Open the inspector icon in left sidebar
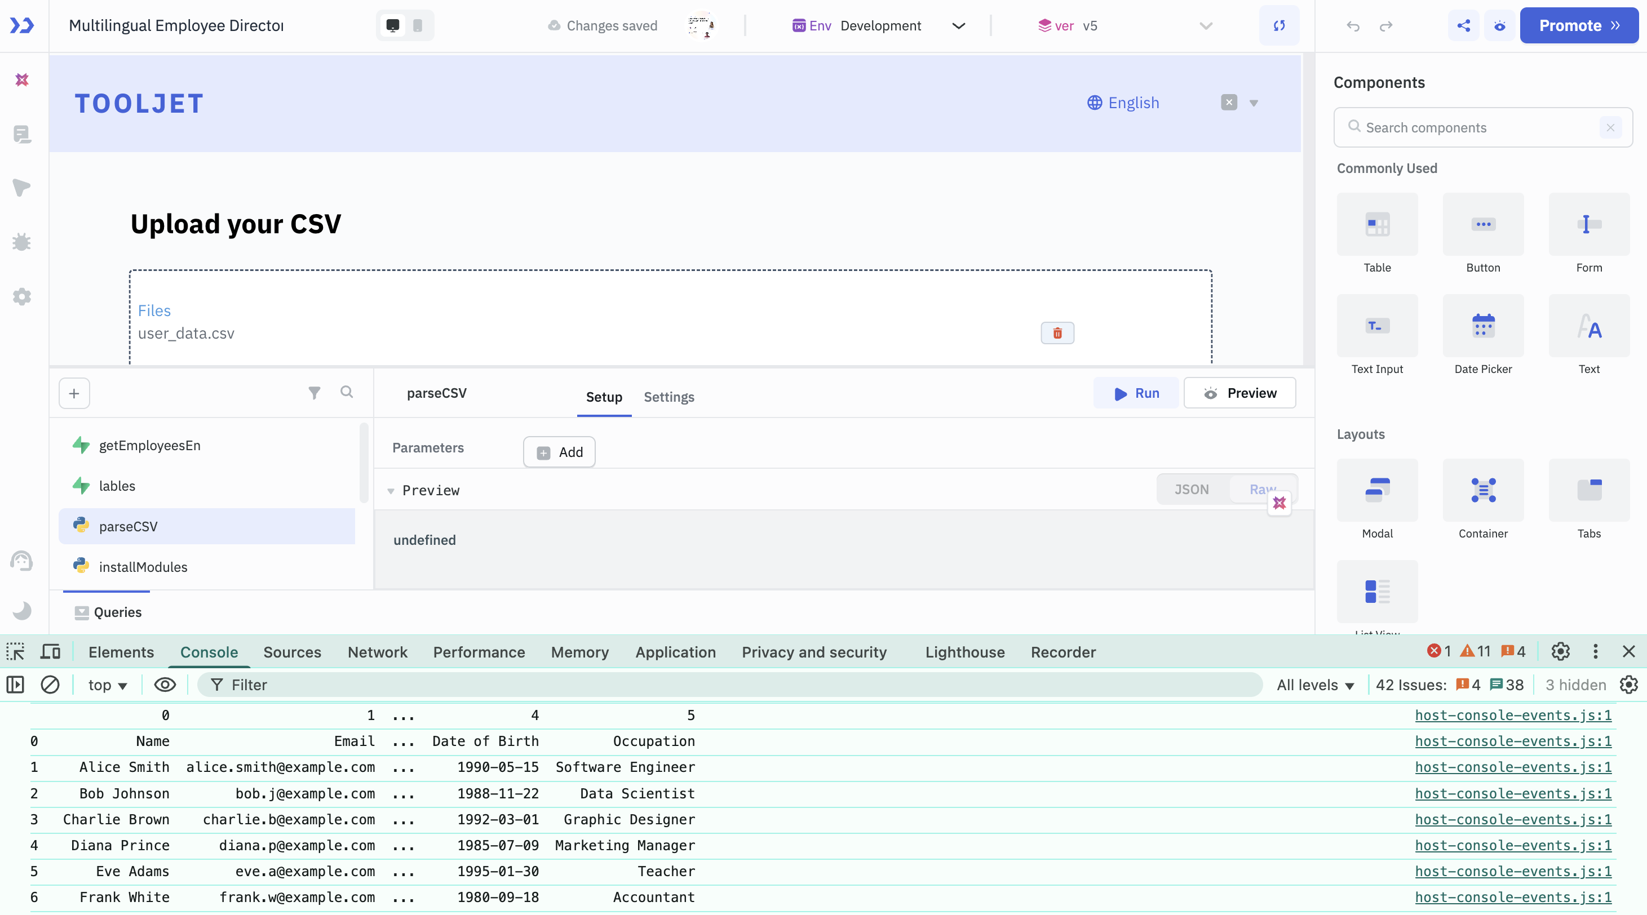The width and height of the screenshot is (1647, 915). tap(22, 188)
